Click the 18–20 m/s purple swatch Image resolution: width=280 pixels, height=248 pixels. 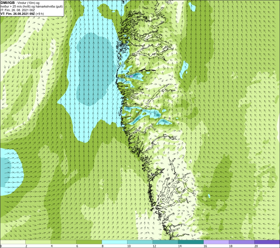[242, 242]
